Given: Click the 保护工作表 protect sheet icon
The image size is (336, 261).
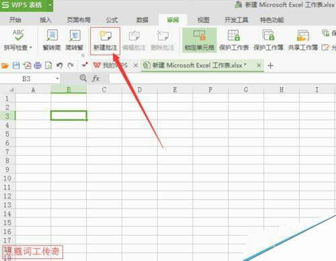Looking at the screenshot, I should (x=234, y=36).
